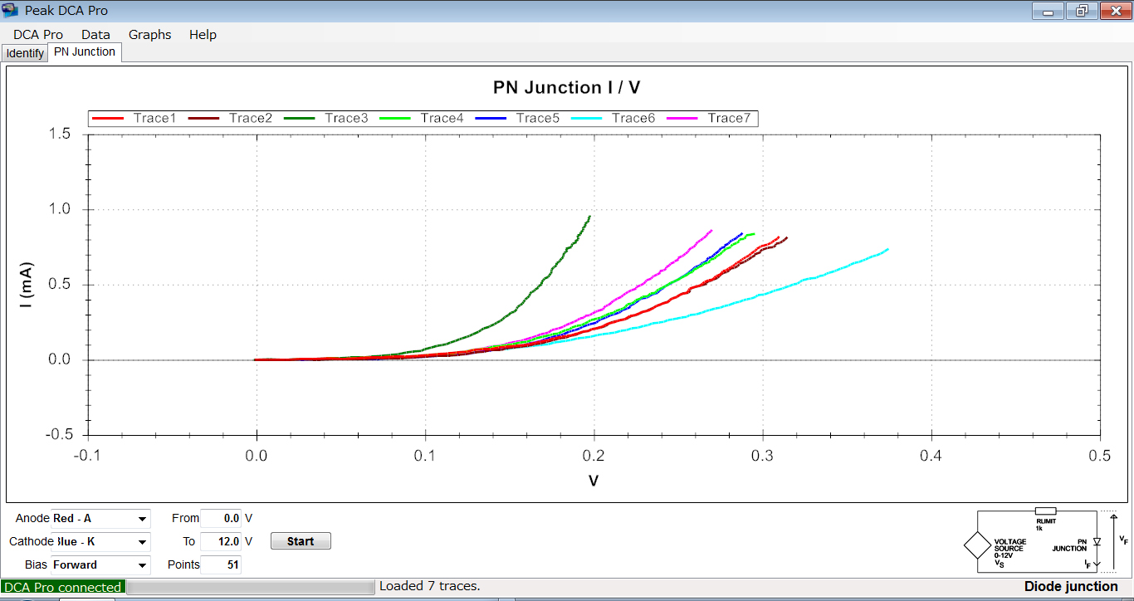This screenshot has height=601, width=1134.
Task: Click the Trace6 cyan legend entry
Action: pos(613,119)
